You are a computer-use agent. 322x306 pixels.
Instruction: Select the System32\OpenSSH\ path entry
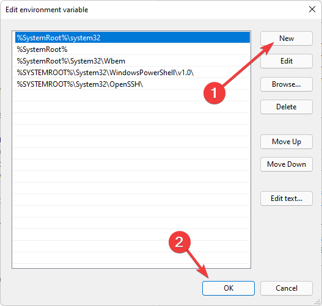pyautogui.click(x=131, y=84)
